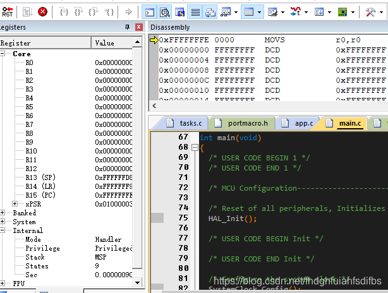Toggle the Command Window icon
The width and height of the screenshot is (388, 293).
pyautogui.click(x=150, y=12)
